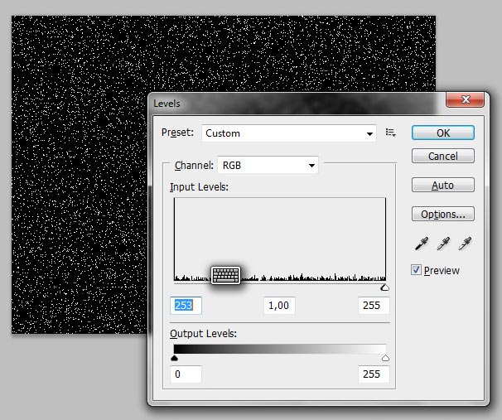The image size is (502, 420).
Task: Click the input shadow field showing 253
Action: [x=186, y=306]
